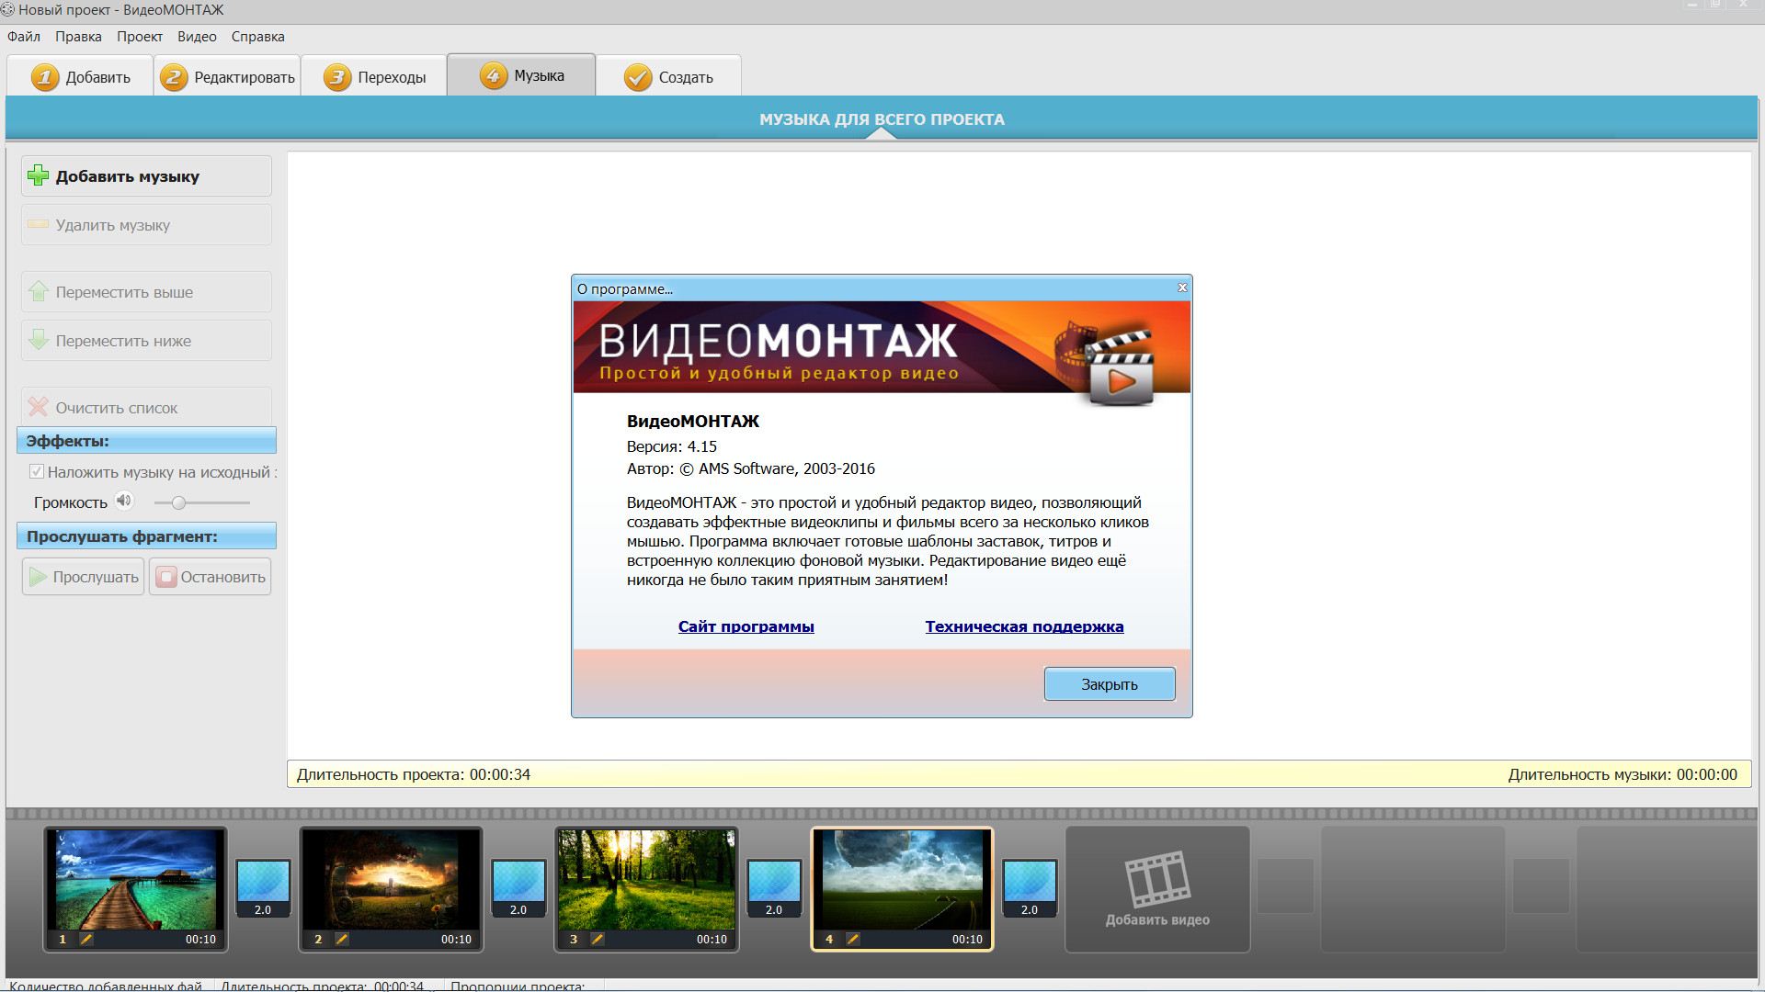Click the pencil edit icon on clip 4
1765x992 pixels.
click(853, 939)
